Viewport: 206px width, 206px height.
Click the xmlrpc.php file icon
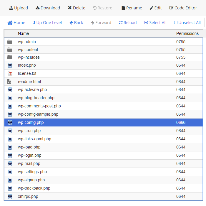click(10, 197)
